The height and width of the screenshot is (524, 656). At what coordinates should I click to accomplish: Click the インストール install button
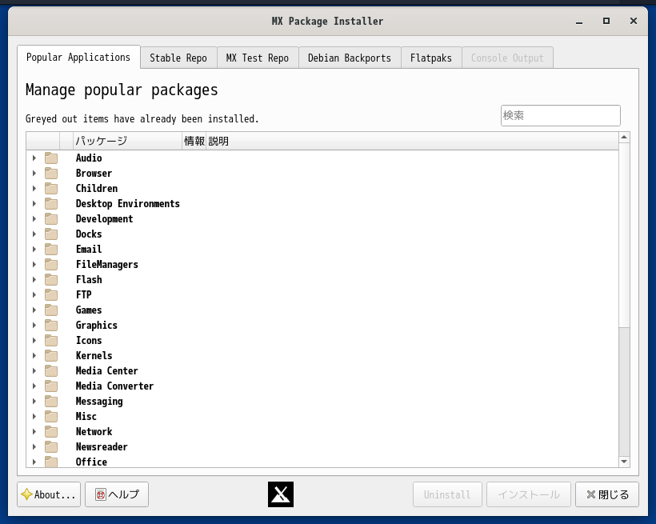point(529,494)
